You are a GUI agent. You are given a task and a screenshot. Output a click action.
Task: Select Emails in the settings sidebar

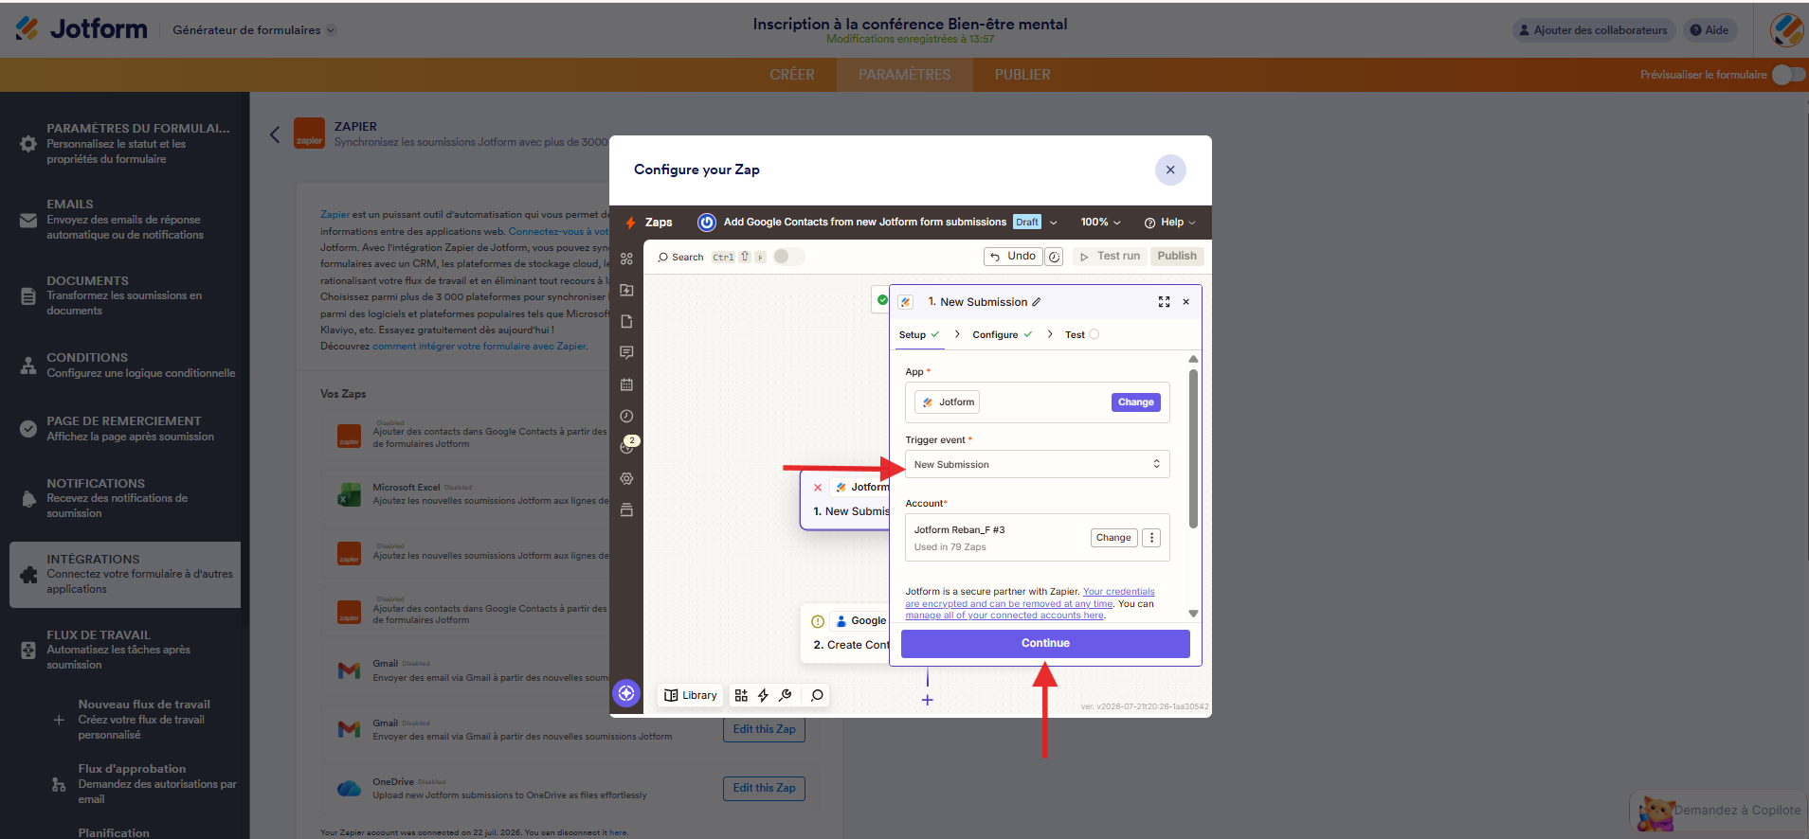(125, 219)
